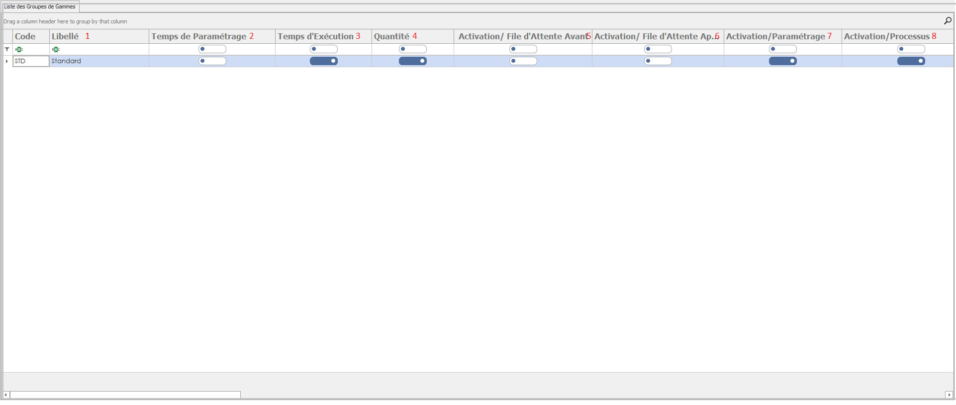Click the scroll right arrow
The image size is (956, 405).
point(949,395)
